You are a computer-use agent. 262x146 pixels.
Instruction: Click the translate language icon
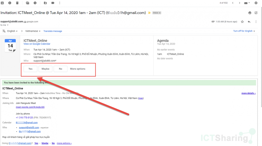tap(4, 31)
